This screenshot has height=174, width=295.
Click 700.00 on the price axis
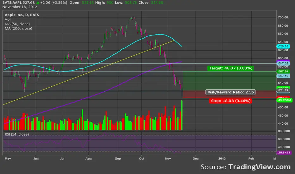coord(283,17)
